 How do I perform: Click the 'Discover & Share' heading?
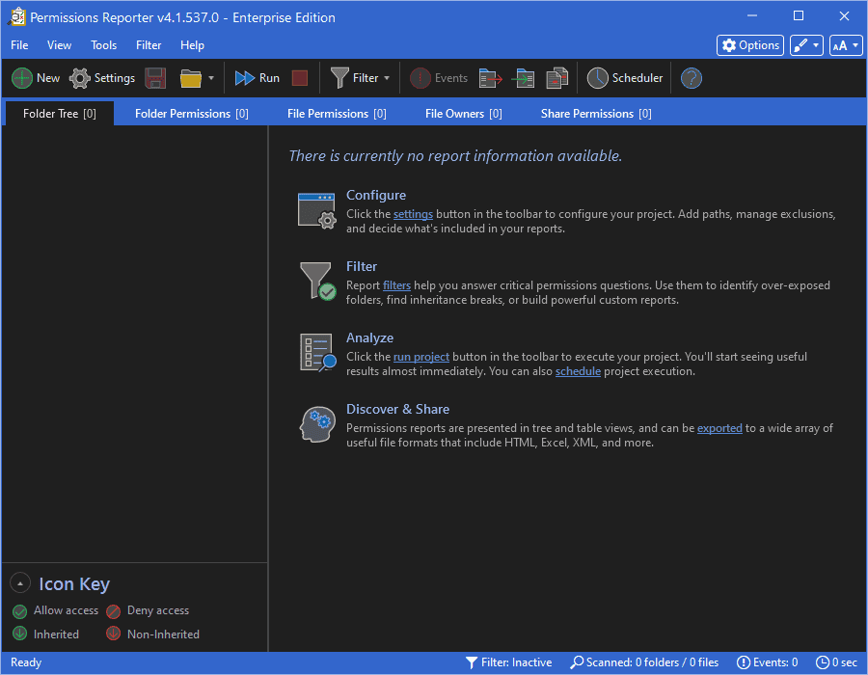[x=397, y=410]
